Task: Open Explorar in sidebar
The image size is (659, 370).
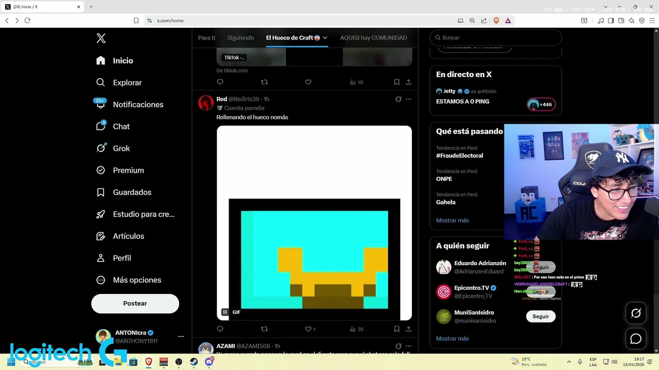Action: tap(118, 83)
